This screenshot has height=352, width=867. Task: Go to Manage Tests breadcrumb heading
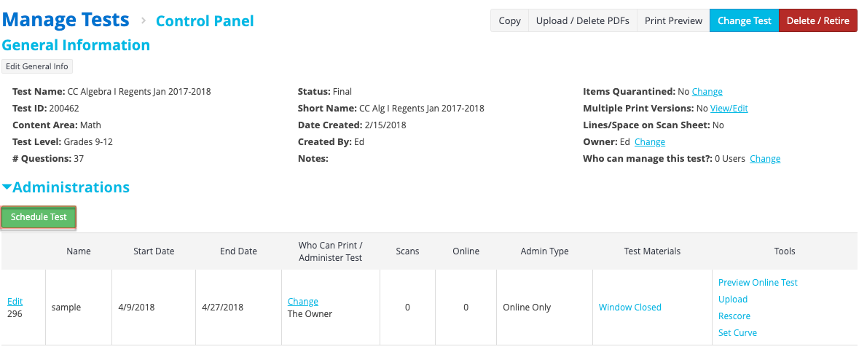[x=66, y=20]
